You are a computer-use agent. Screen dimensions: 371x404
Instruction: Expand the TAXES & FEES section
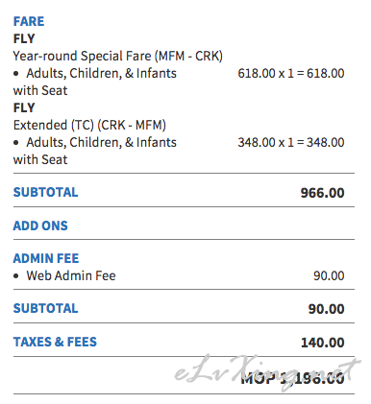(x=55, y=342)
